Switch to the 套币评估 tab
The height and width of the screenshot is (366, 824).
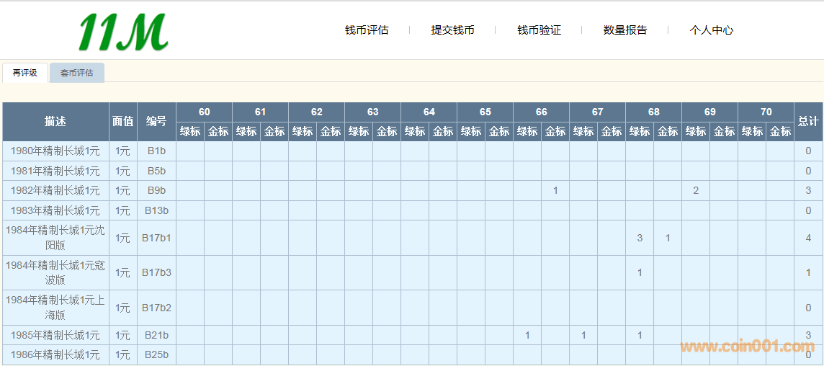tap(77, 73)
